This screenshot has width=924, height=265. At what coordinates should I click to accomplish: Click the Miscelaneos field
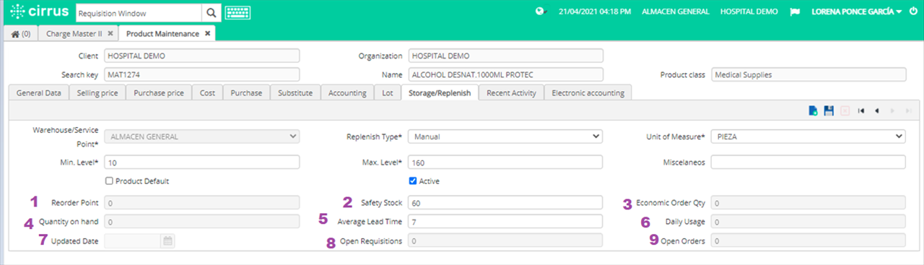[808, 162]
